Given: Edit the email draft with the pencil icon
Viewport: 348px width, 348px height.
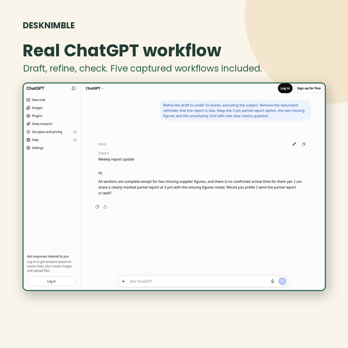Looking at the screenshot, I should 294,144.
